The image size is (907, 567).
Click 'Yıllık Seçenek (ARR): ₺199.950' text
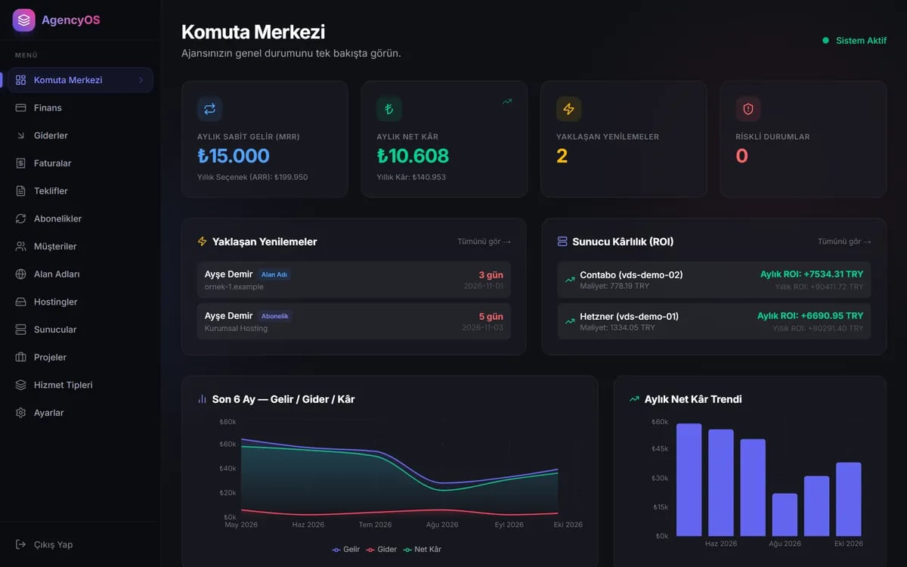click(252, 177)
